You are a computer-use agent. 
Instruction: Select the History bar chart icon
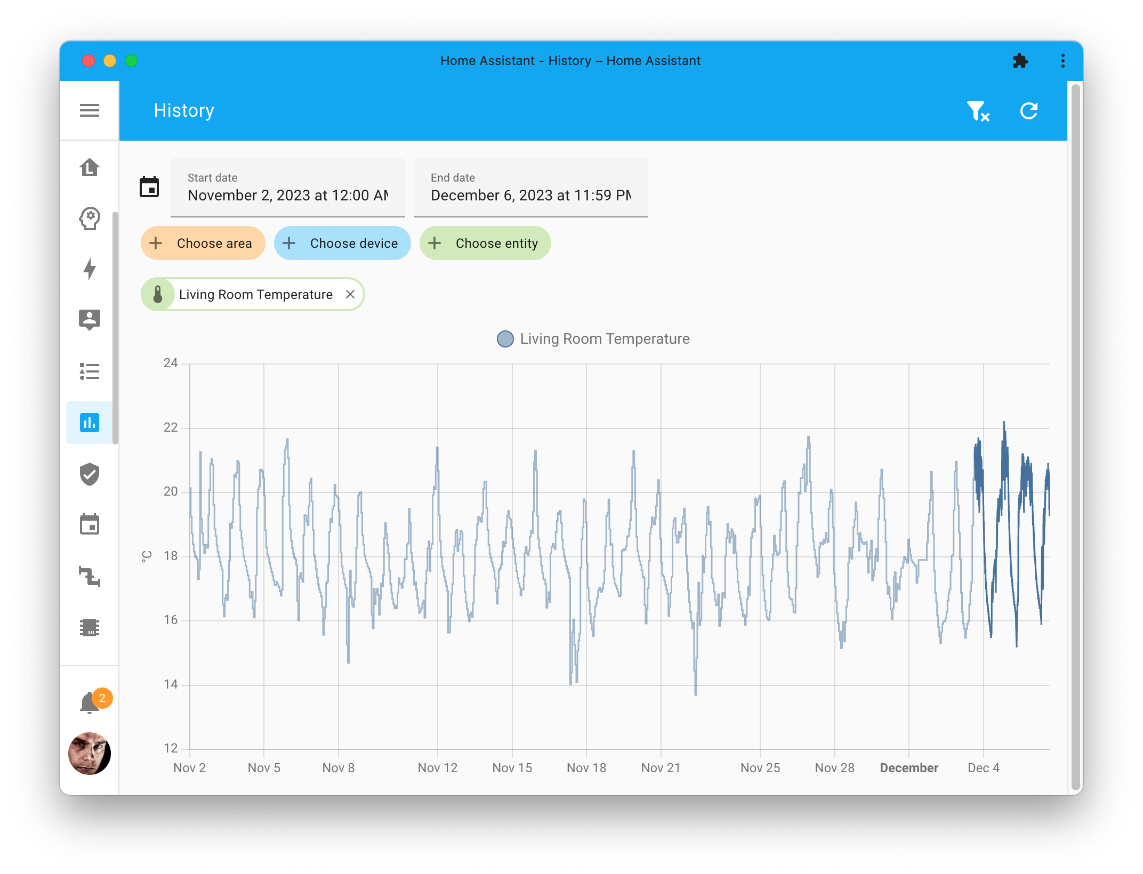89,423
